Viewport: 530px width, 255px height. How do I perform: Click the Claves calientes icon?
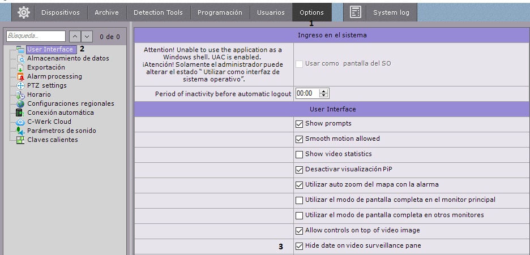[21, 140]
